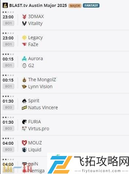The width and height of the screenshot is (129, 174).
Task: Click the Aurora team logo
Action: pyautogui.click(x=24, y=59)
